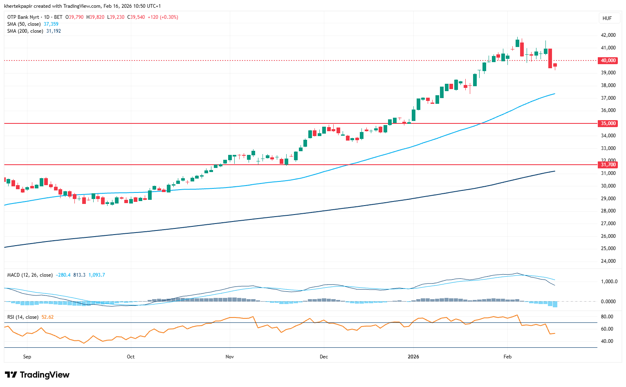The height and width of the screenshot is (387, 626).
Task: Click the MACD (12, 26, close) indicator label
Action: [x=30, y=275]
